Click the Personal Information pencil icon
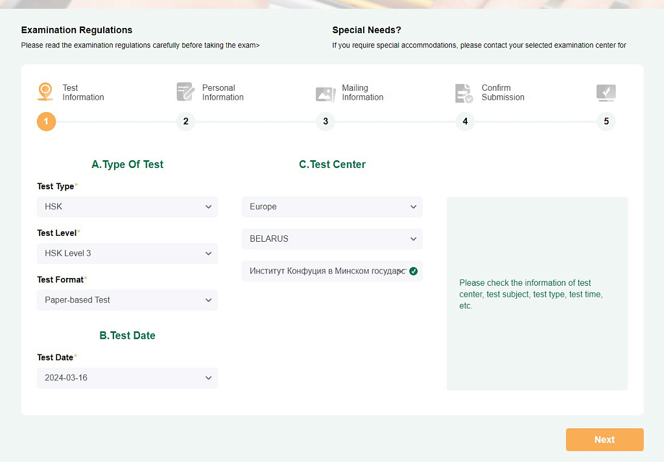664x462 pixels. pyautogui.click(x=185, y=92)
